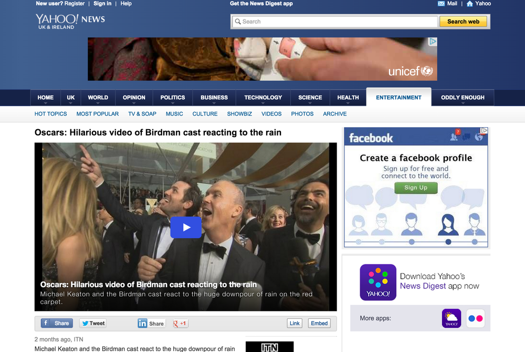525x352 pixels.
Task: Click the Facebook ad globe notifications icon
Action: point(479,137)
